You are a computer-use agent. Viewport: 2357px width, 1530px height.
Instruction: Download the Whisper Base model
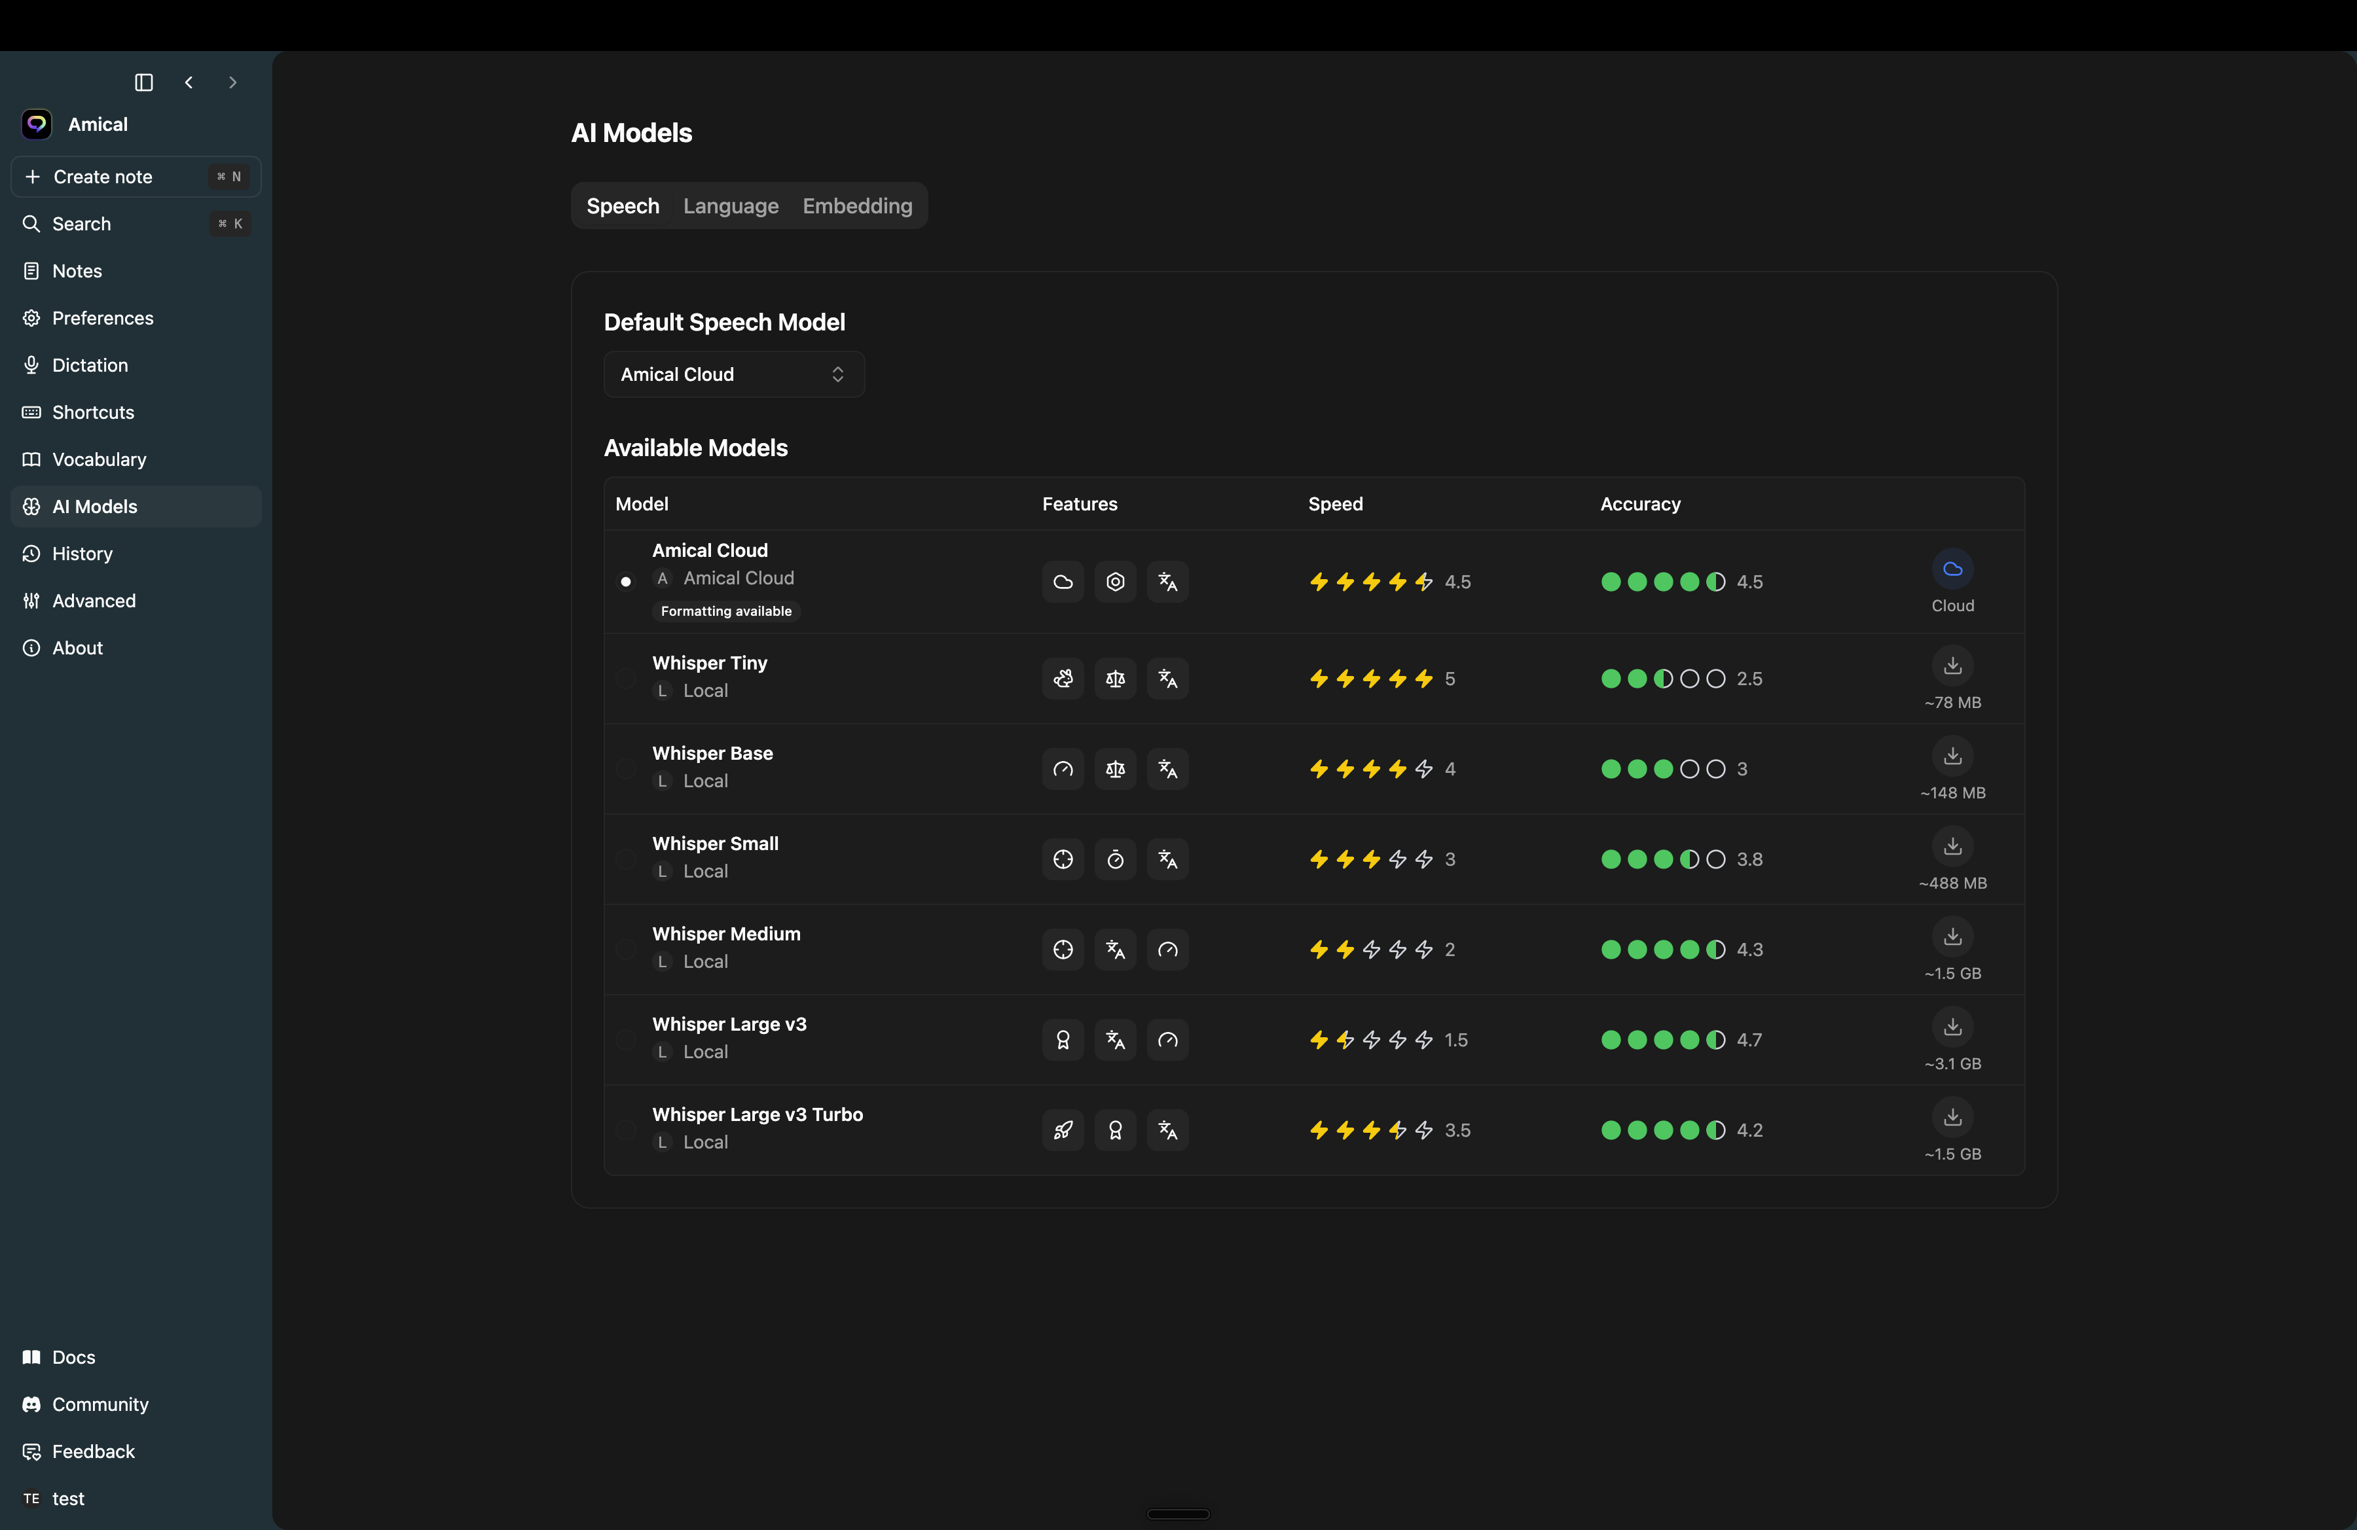pyautogui.click(x=1953, y=756)
